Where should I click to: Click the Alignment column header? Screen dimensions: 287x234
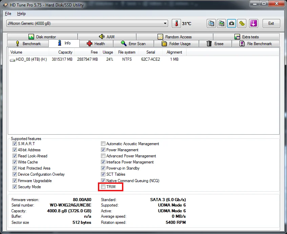pos(174,52)
